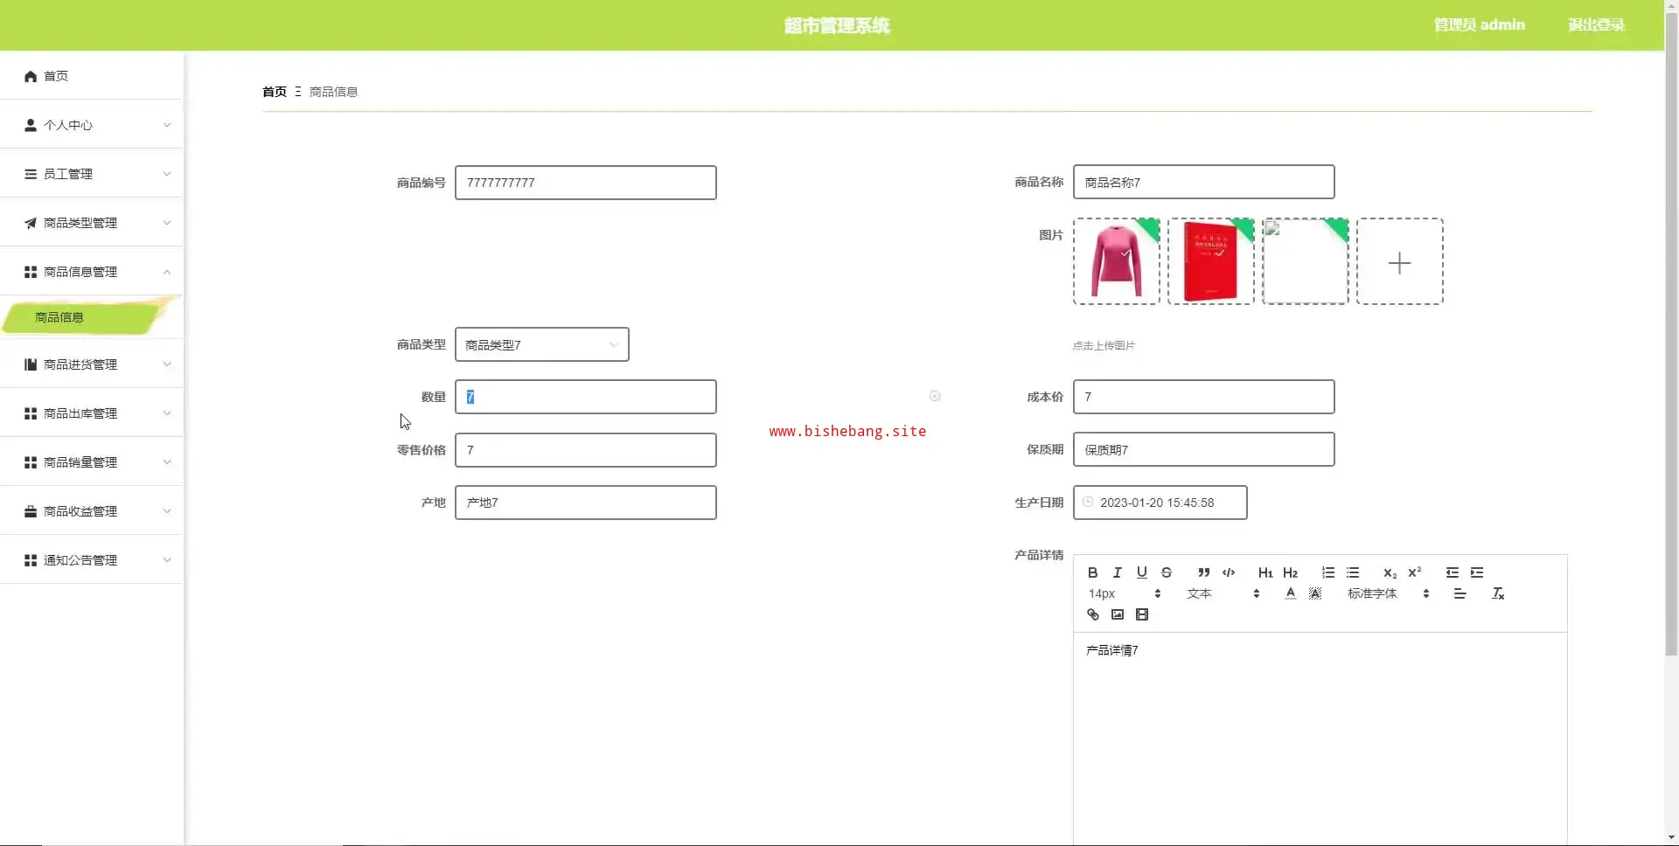Expand the 个人中心 sidebar menu
The width and height of the screenshot is (1679, 846).
[x=91, y=125]
